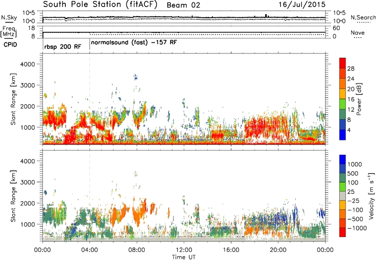The width and height of the screenshot is (376, 260).
Task: Click the Time UT axis label
Action: (184, 257)
